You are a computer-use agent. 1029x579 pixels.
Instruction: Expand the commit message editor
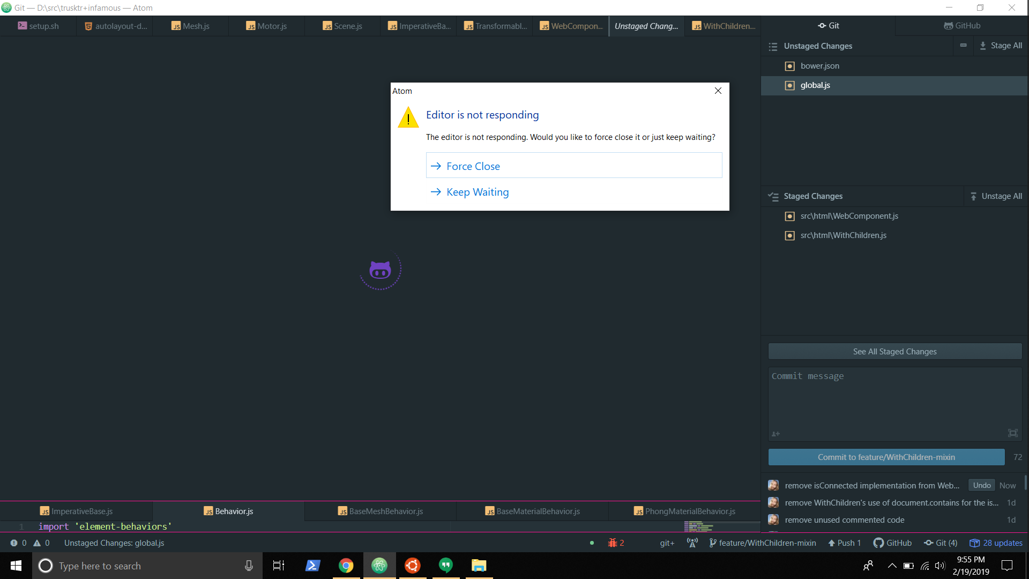(1012, 433)
